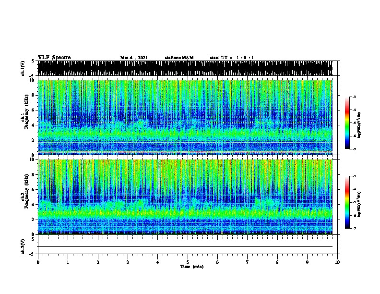The height and width of the screenshot is (294, 380).
Task: Click the 'start UT = 1 : 0 : 1' label
Action: [x=232, y=58]
